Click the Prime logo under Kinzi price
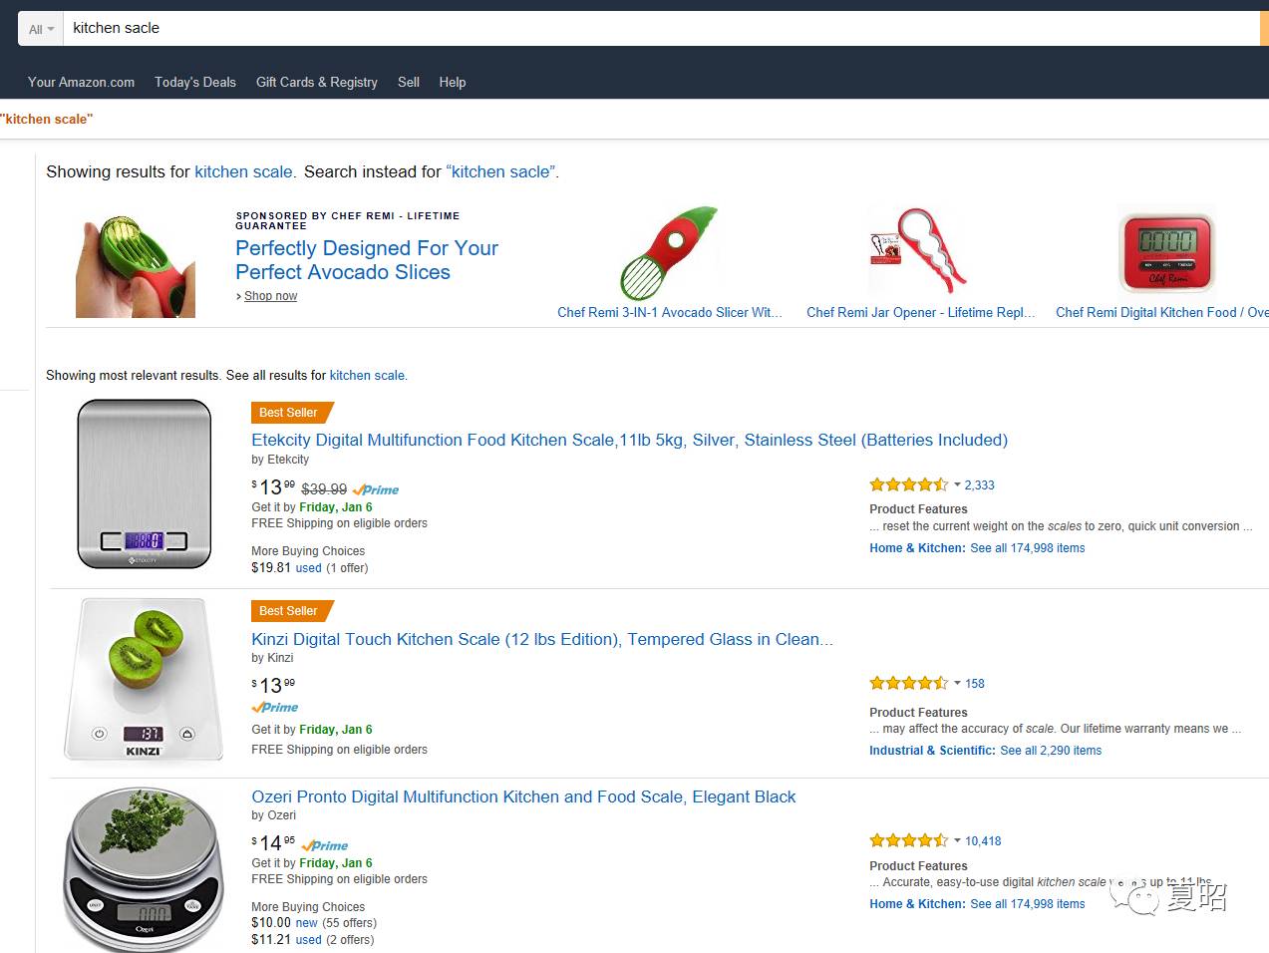Screen dimensions: 1269x953 [x=275, y=708]
